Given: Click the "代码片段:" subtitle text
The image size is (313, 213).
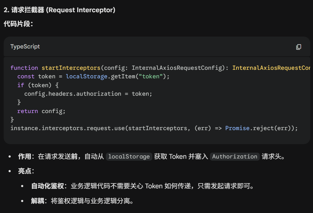Looking at the screenshot, I should coord(18,24).
